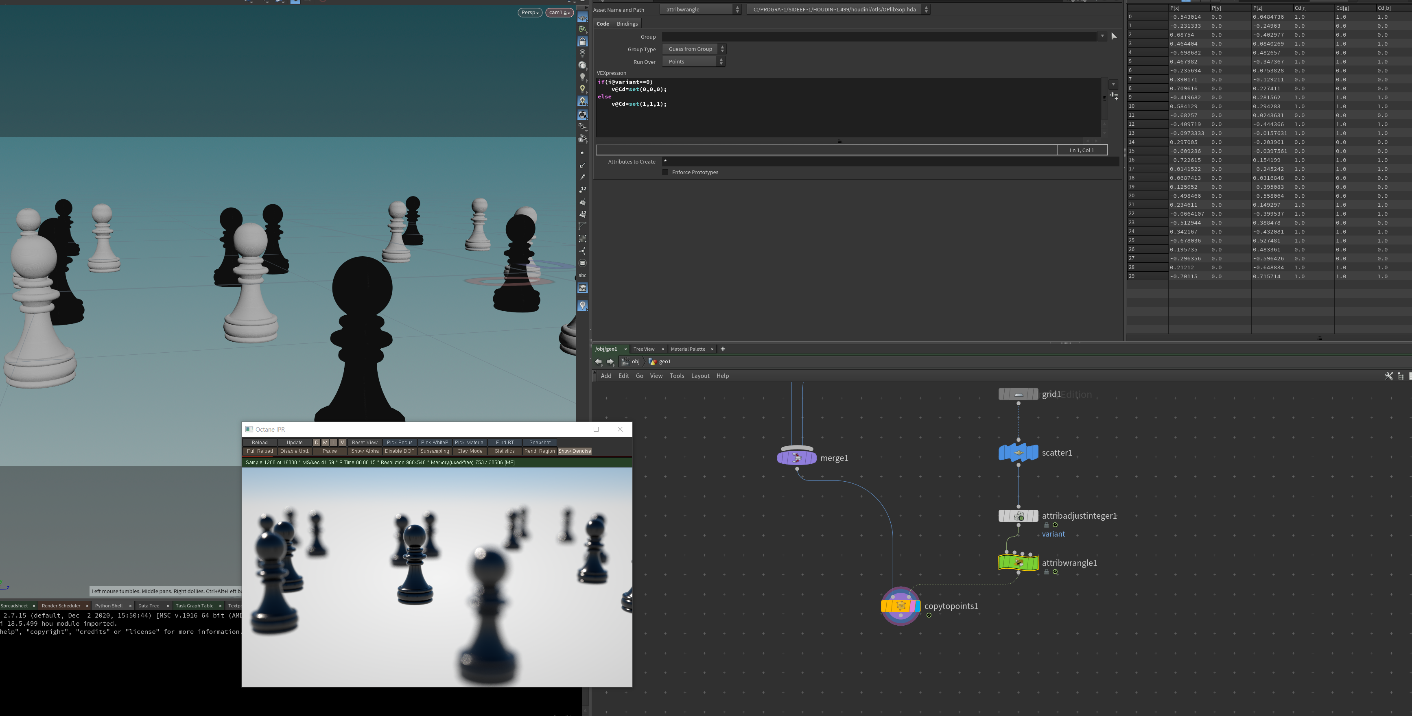1412x716 pixels.
Task: Click the Pick Focus button
Action: (x=399, y=443)
